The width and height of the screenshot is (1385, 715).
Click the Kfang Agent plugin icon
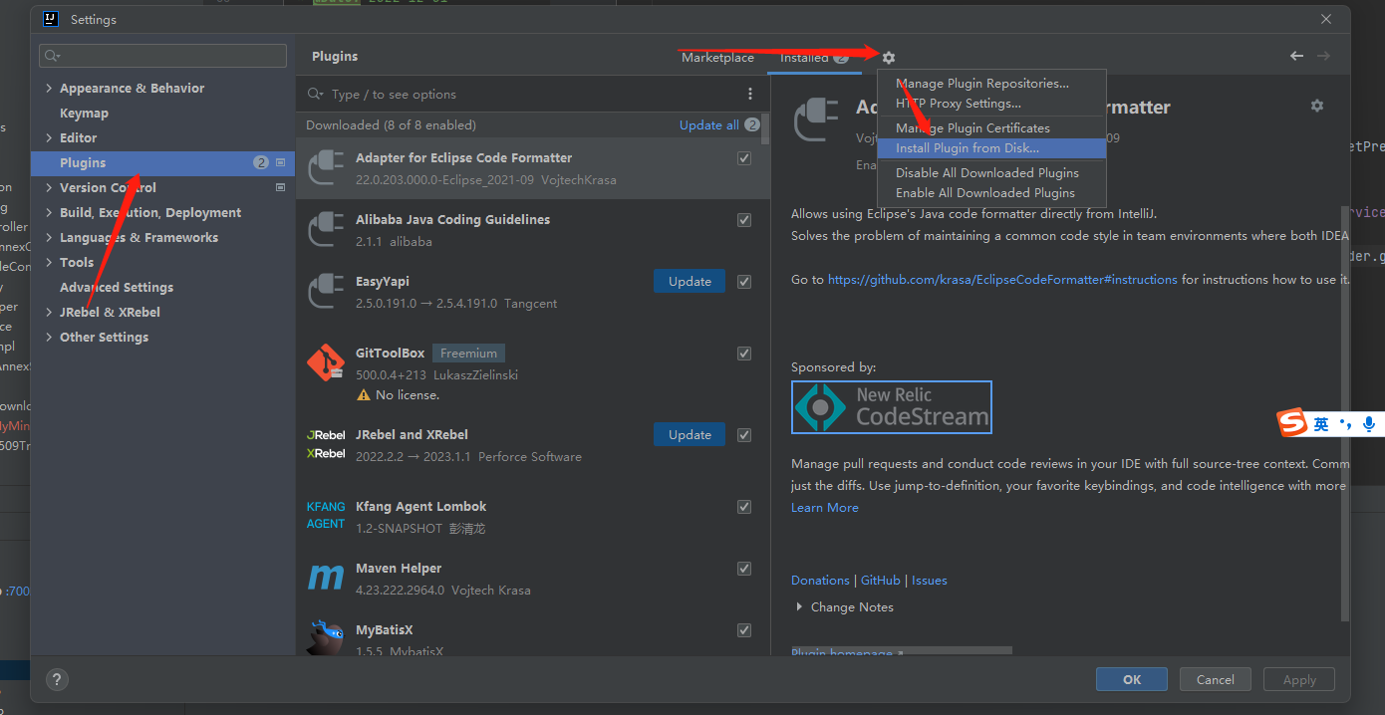326,515
